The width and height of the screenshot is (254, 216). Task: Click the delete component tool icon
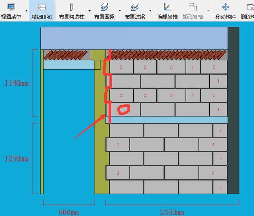click(250, 7)
